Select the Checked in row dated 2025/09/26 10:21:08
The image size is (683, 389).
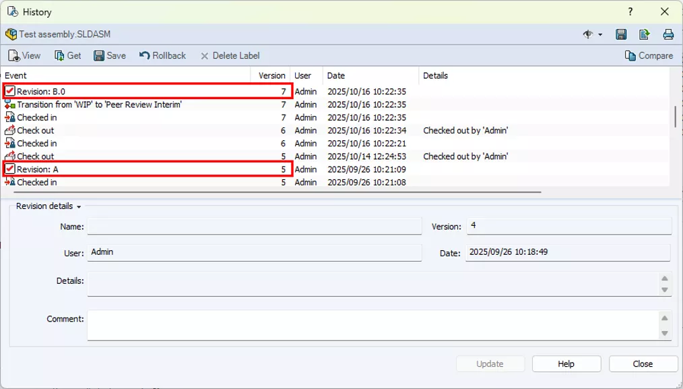(335, 182)
